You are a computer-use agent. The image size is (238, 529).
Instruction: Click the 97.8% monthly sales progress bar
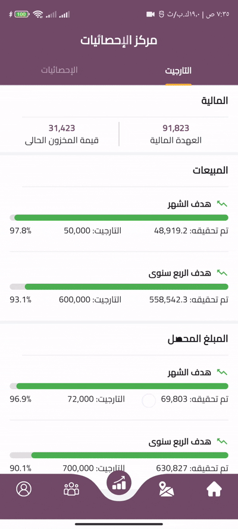pyautogui.click(x=119, y=218)
